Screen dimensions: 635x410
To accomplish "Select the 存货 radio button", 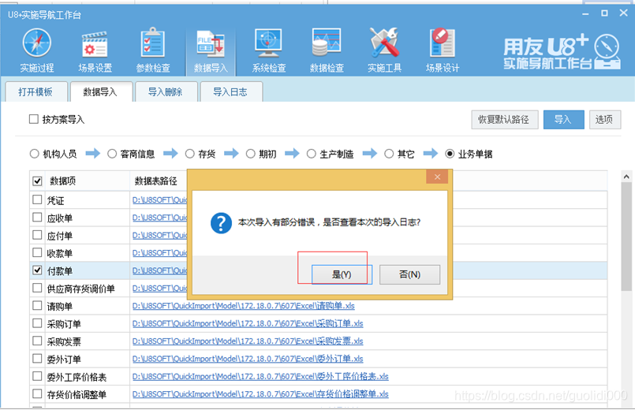I will pos(189,154).
